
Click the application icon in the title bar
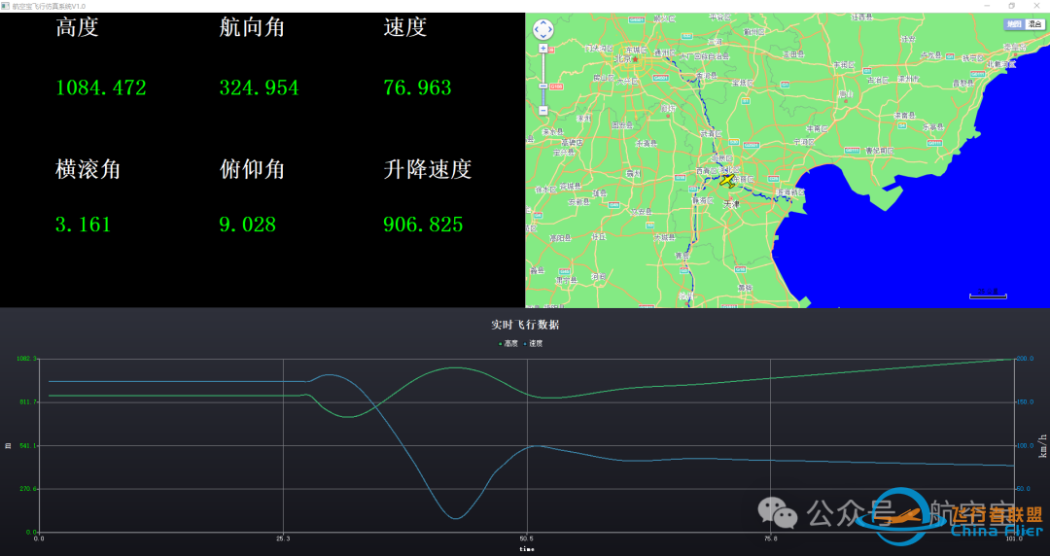pos(6,6)
